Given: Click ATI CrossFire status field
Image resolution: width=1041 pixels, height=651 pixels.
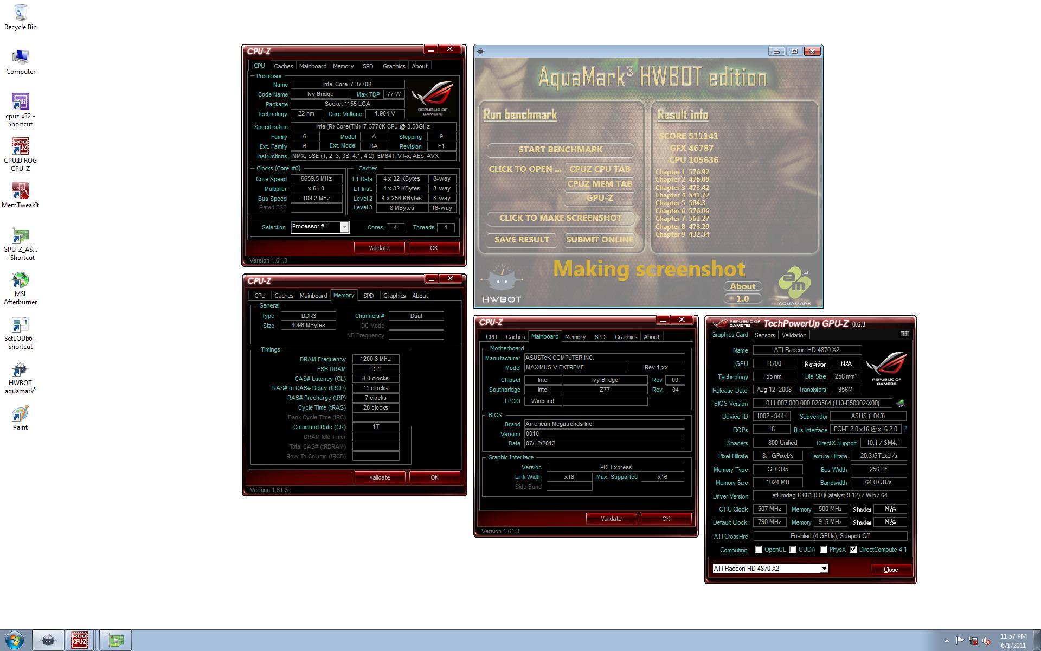Looking at the screenshot, I should click(830, 536).
